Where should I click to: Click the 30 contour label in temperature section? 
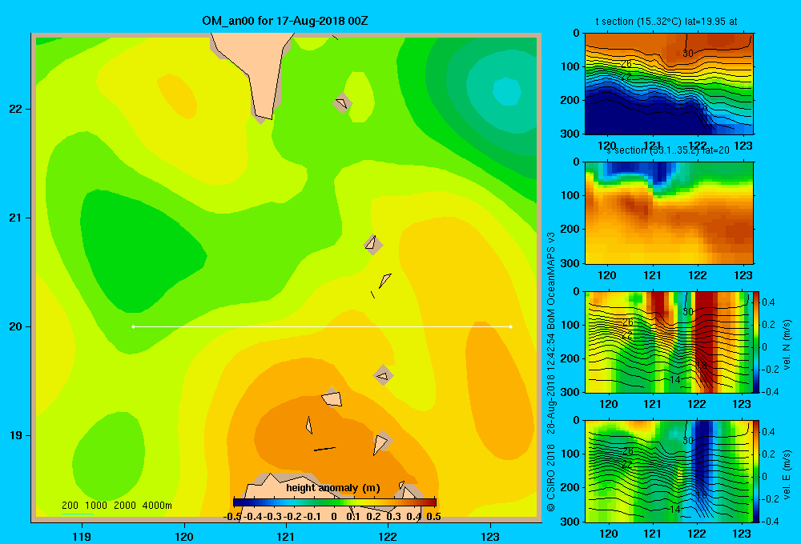coord(687,53)
